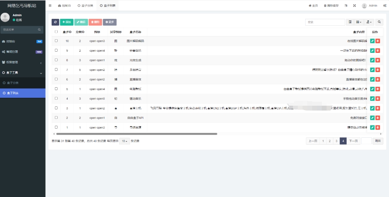
Task: Select the 盒子列表 tab in top bar
Action: point(108,6)
